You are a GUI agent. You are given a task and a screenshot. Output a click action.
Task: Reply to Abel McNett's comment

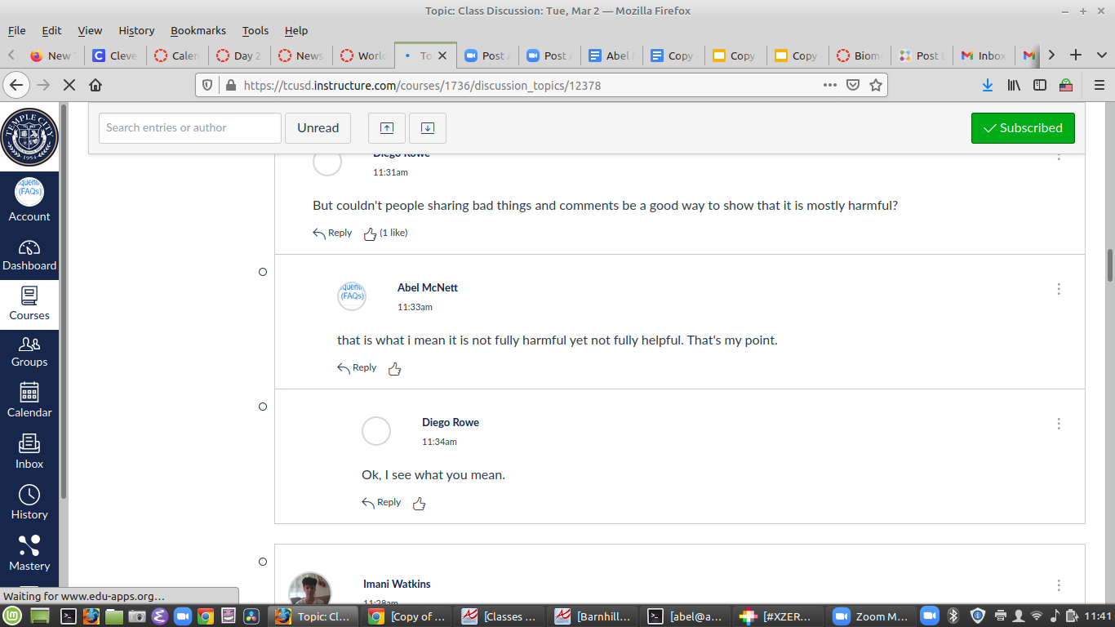(x=357, y=367)
